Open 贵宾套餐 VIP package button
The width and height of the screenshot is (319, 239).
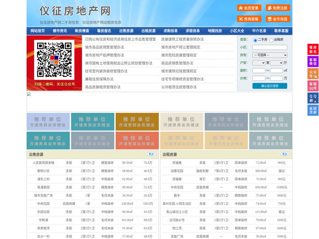[249, 19]
